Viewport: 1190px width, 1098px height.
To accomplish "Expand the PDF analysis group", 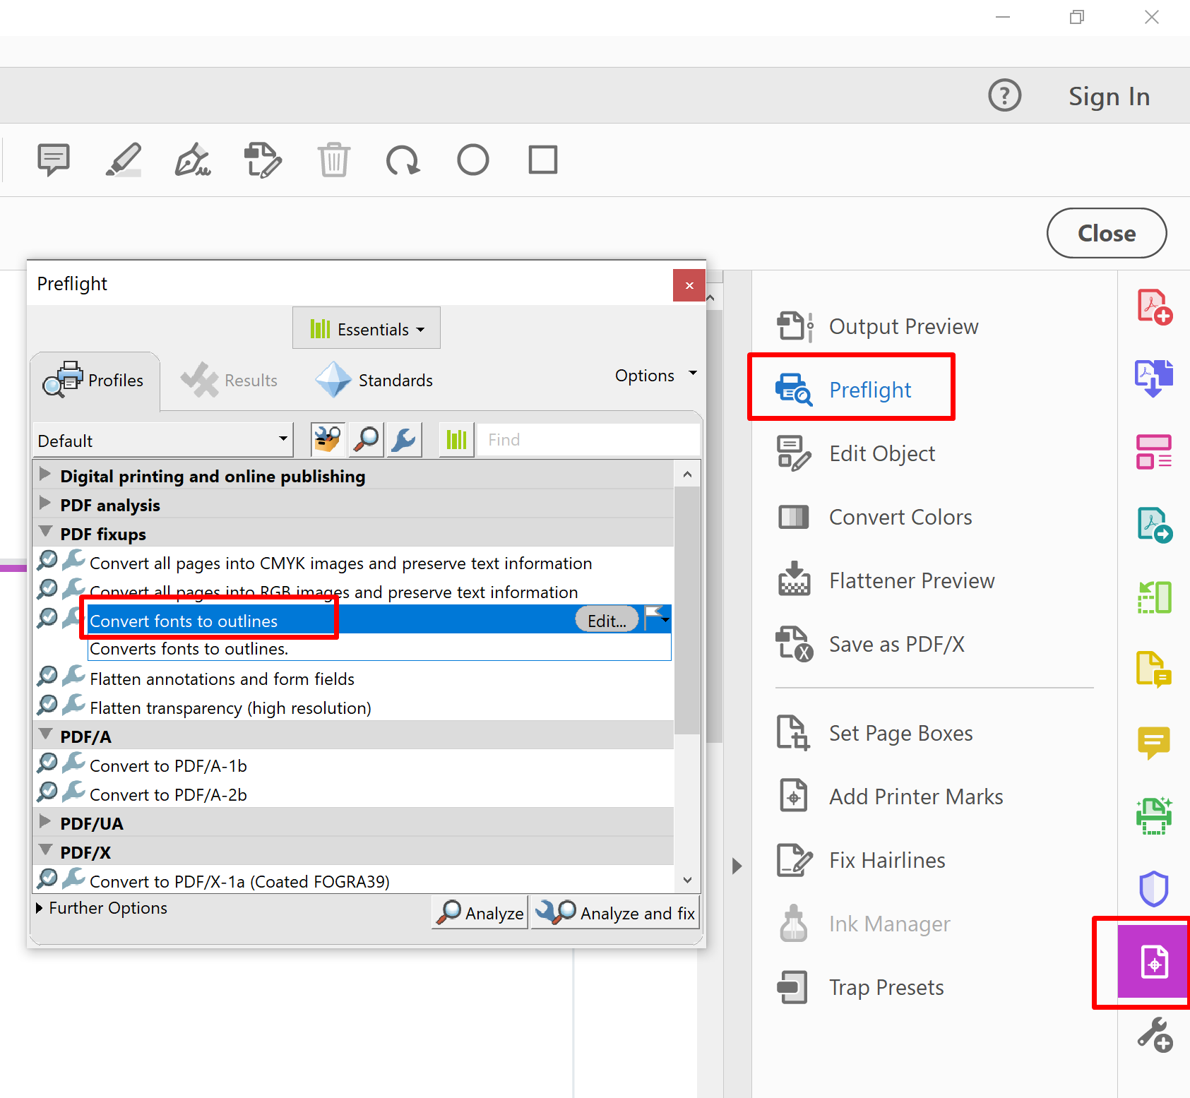I will click(x=45, y=503).
